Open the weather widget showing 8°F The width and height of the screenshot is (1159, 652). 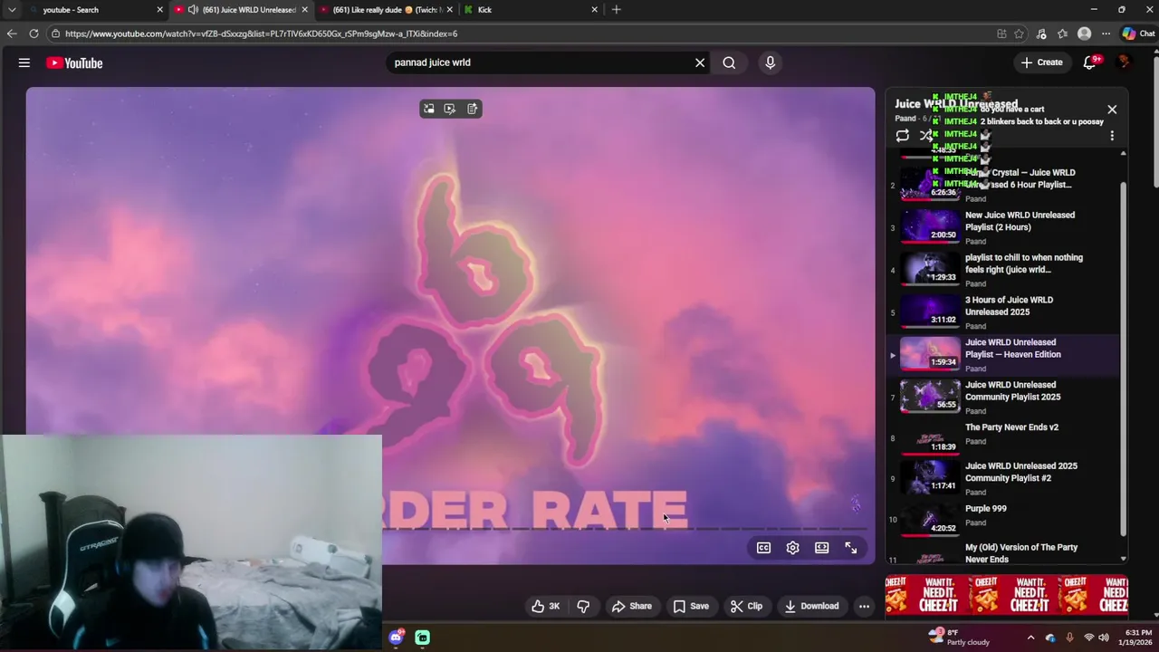coord(959,638)
